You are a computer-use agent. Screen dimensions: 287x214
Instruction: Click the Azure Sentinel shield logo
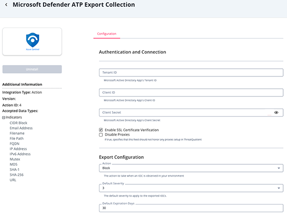(x=33, y=42)
